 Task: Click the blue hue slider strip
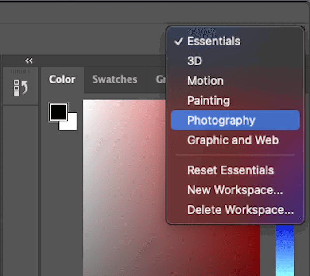285,250
